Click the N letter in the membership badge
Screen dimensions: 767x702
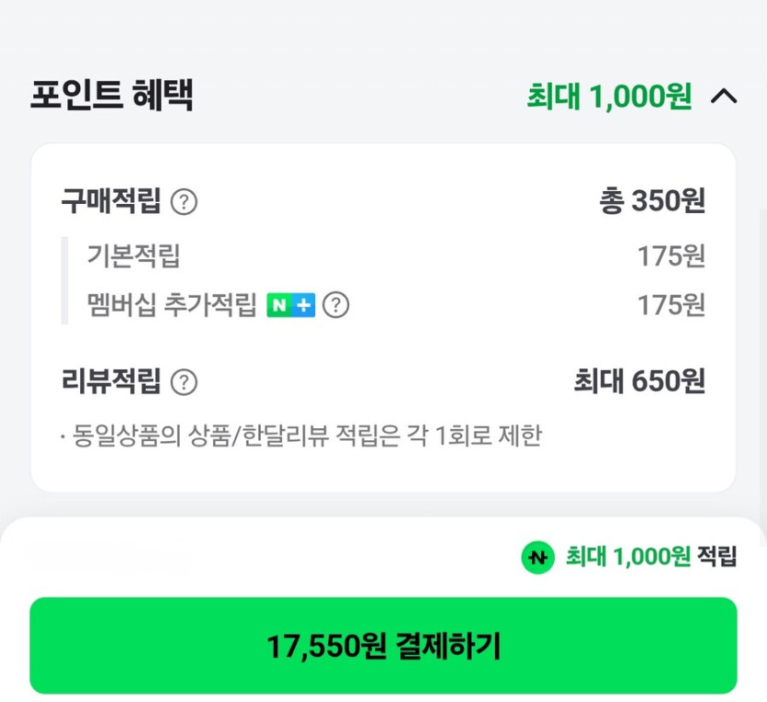click(x=282, y=305)
